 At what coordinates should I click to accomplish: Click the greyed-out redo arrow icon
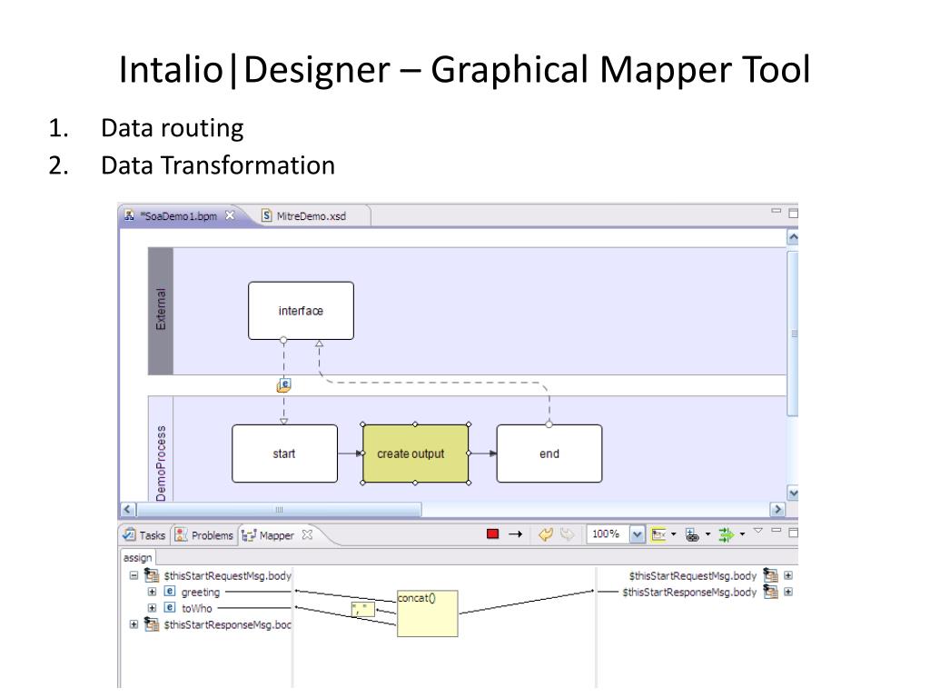click(567, 534)
